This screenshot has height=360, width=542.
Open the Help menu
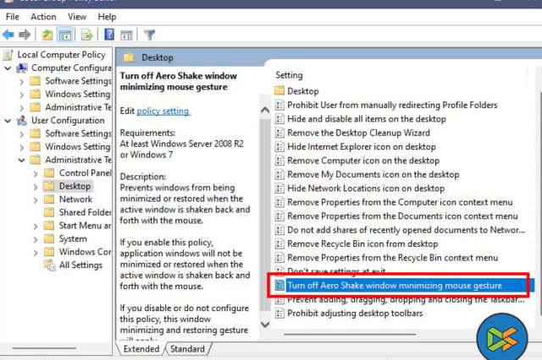coord(107,17)
